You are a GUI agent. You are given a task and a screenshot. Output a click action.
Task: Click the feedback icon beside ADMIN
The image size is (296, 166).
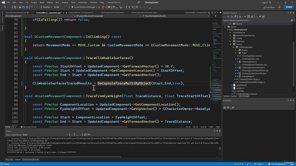[x=279, y=7]
